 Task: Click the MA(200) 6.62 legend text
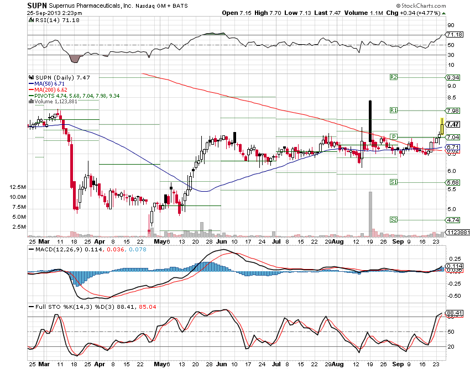tap(51, 90)
